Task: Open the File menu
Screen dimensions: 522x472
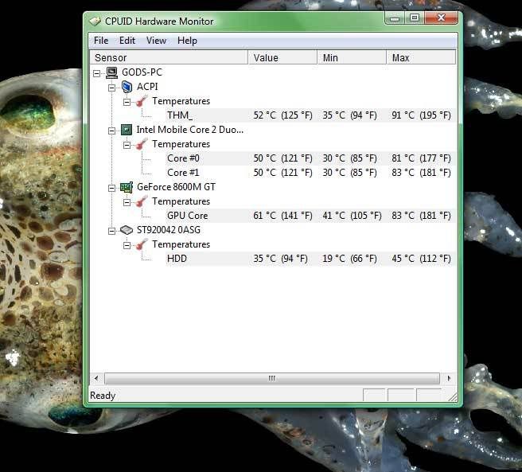Action: point(101,41)
